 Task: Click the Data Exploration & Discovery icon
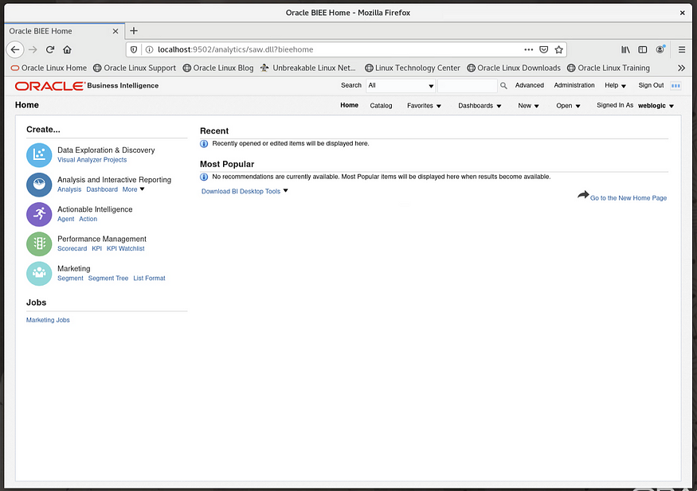pos(39,155)
